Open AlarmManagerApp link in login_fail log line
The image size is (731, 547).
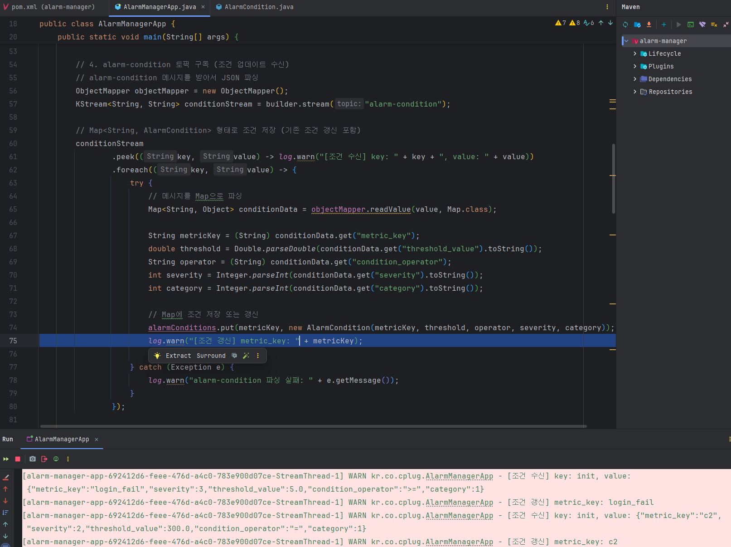(459, 502)
